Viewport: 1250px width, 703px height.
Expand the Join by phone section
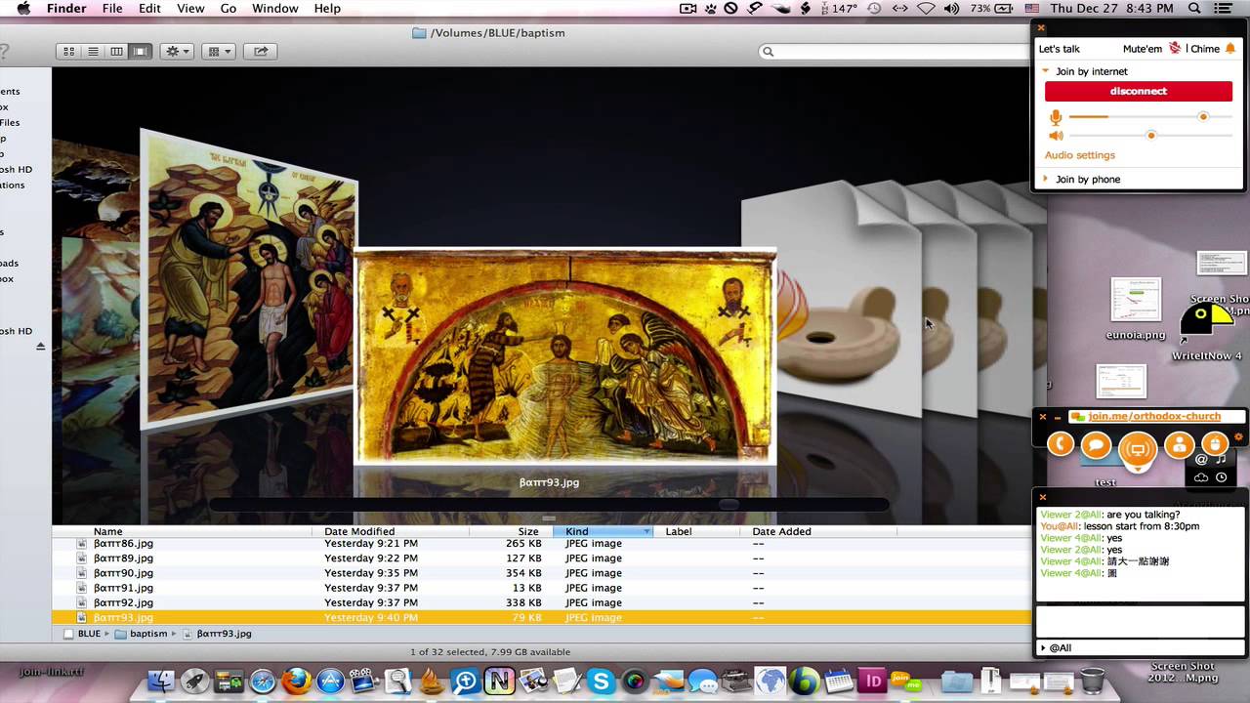pos(1046,179)
